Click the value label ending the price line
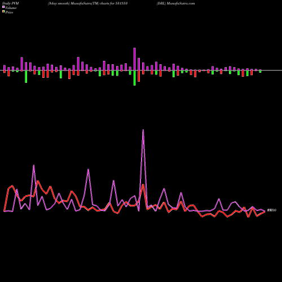 tap(272, 210)
